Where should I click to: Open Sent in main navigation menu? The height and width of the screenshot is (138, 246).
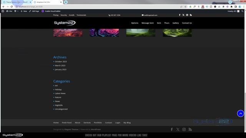159,23
